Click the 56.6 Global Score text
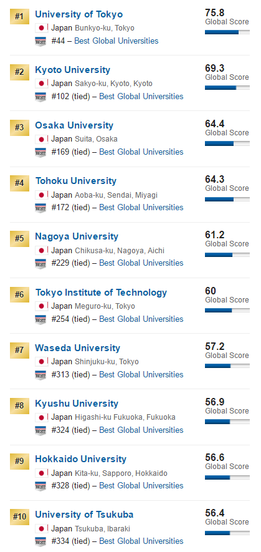Viewport: 261px width, 552px height. coord(227,462)
